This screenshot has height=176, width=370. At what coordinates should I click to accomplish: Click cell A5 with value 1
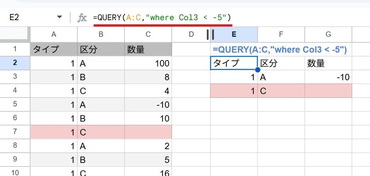[54, 104]
